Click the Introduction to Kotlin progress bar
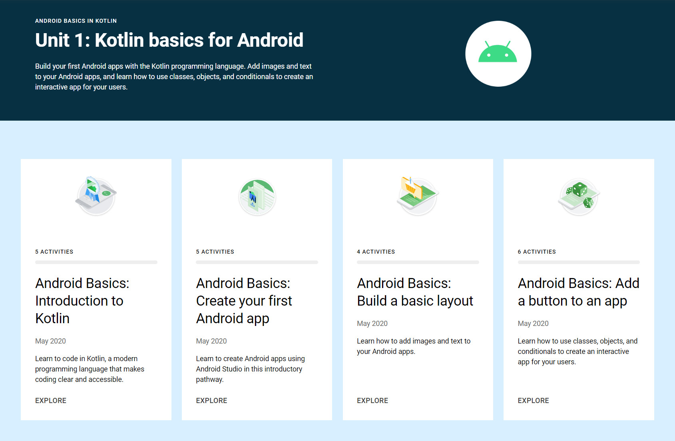 96,262
